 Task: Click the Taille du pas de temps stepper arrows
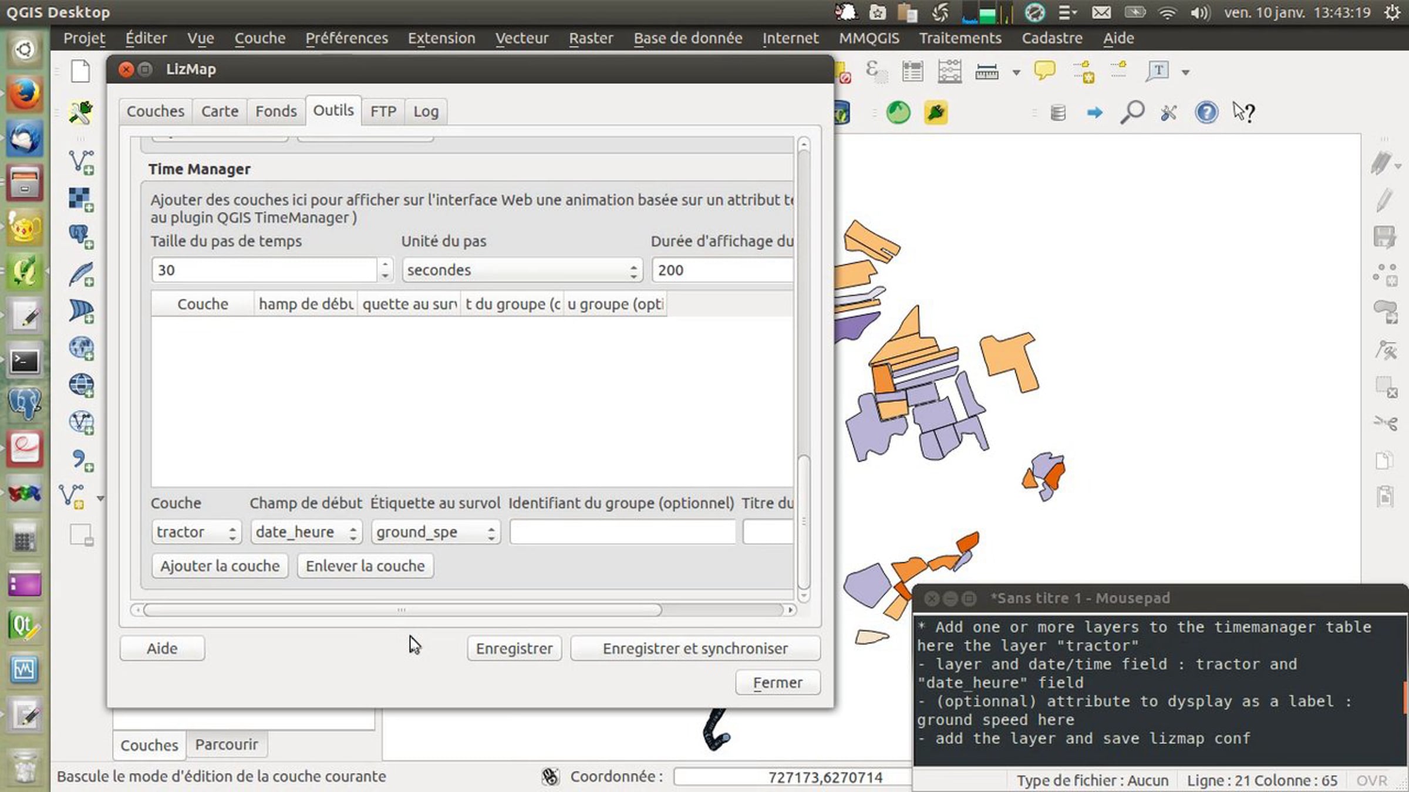pyautogui.click(x=385, y=270)
